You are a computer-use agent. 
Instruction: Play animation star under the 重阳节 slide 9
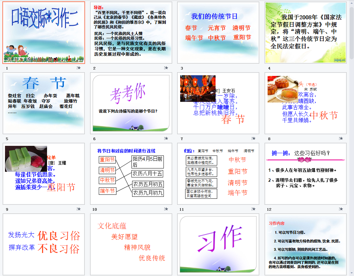[79, 209]
